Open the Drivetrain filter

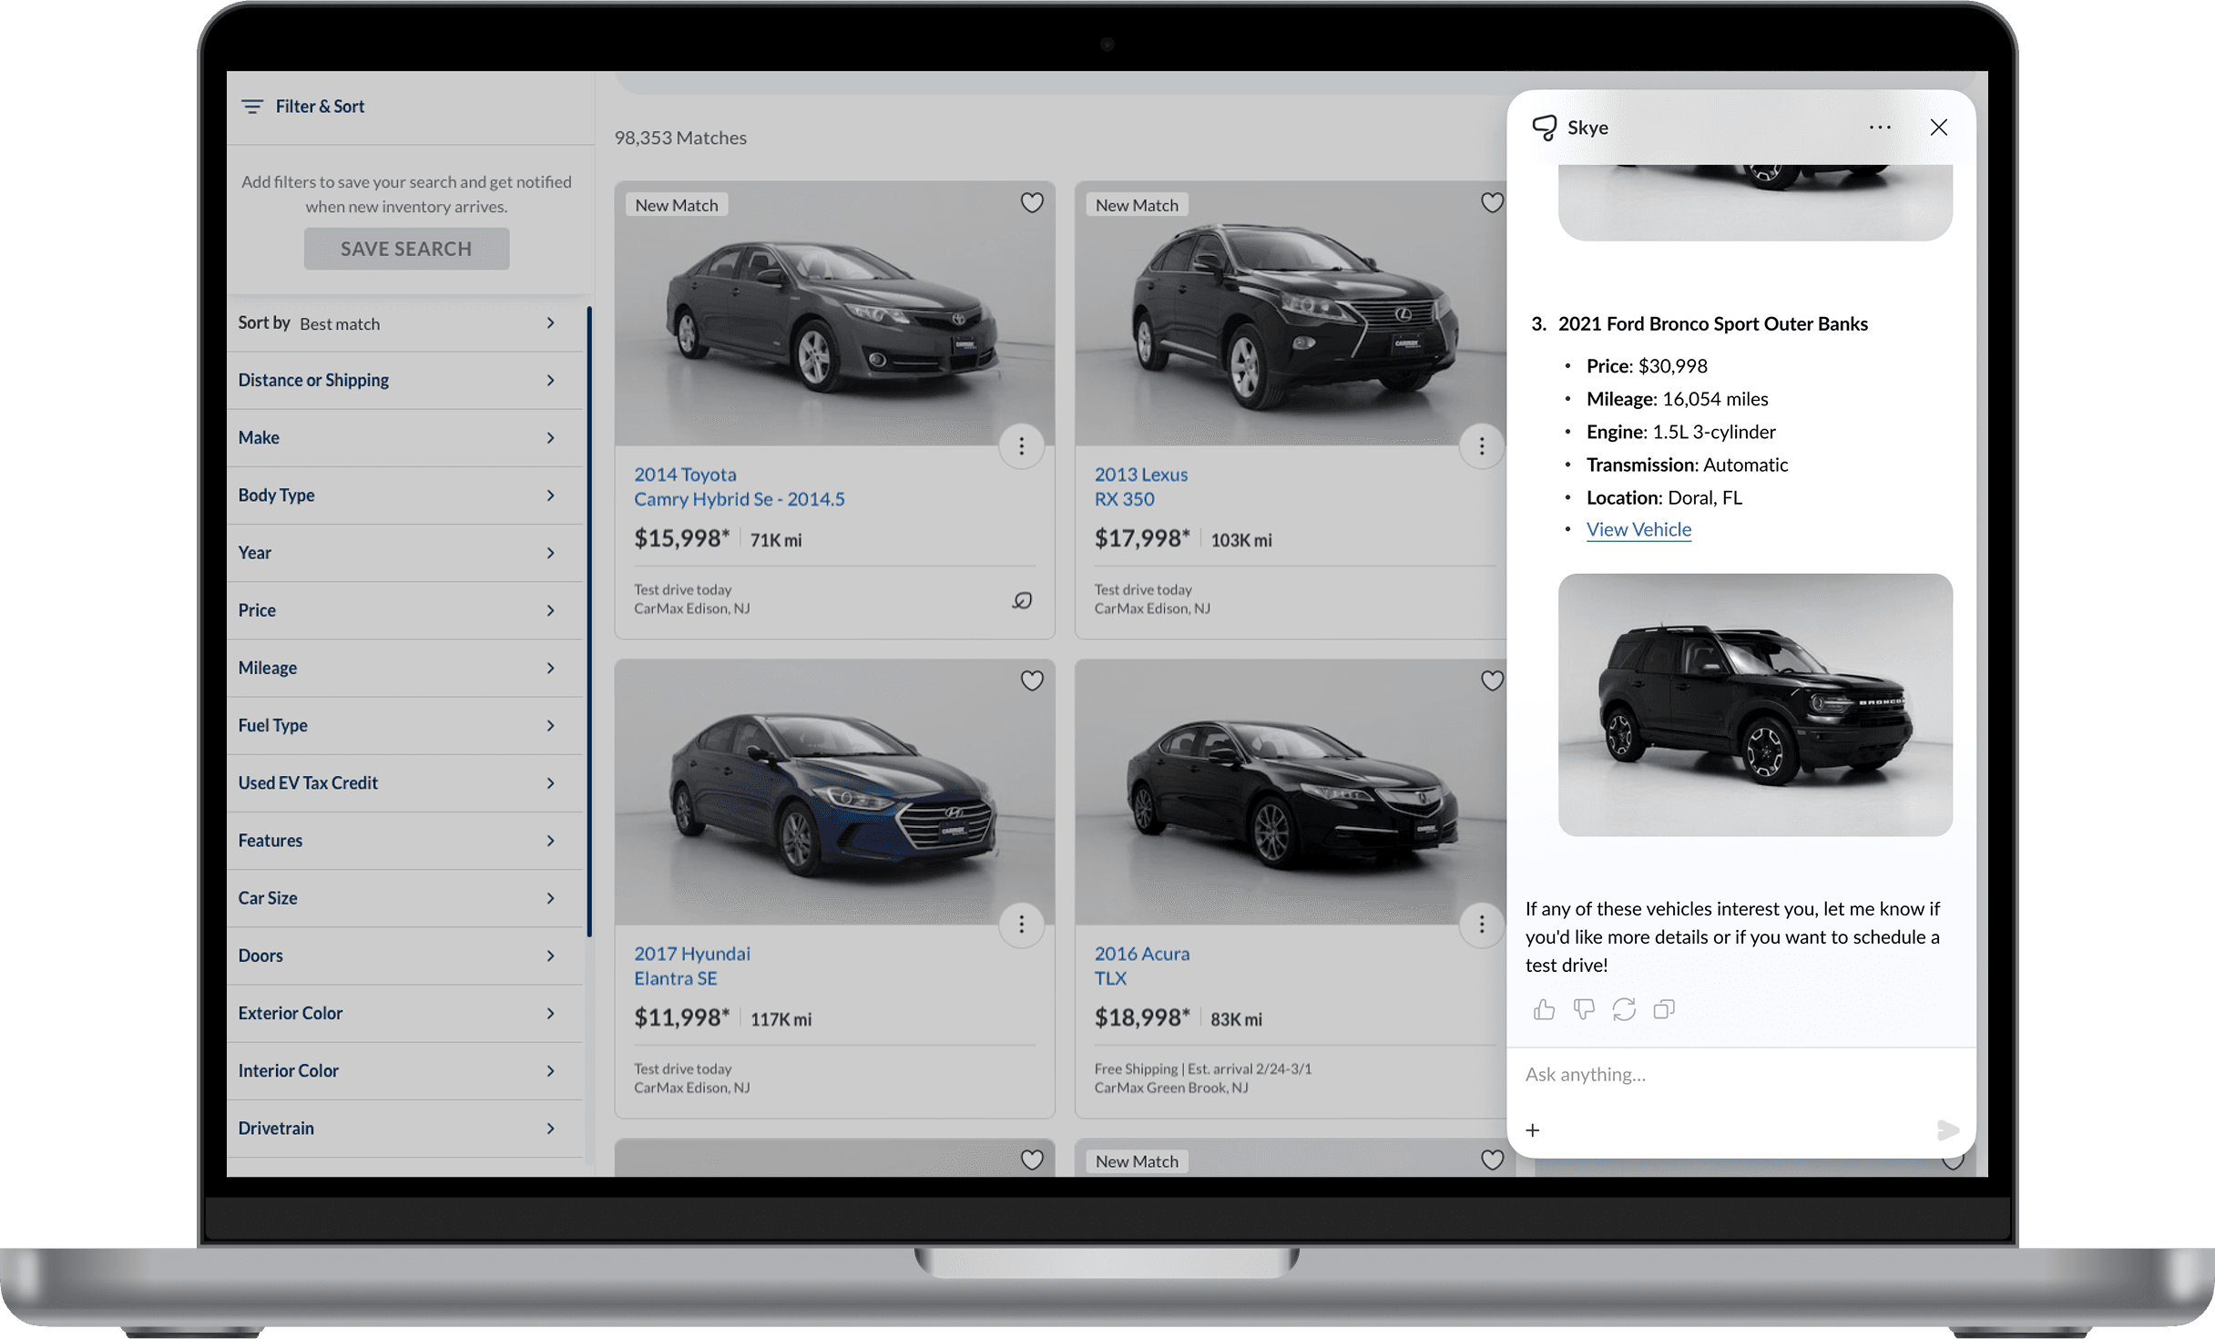pos(404,1128)
